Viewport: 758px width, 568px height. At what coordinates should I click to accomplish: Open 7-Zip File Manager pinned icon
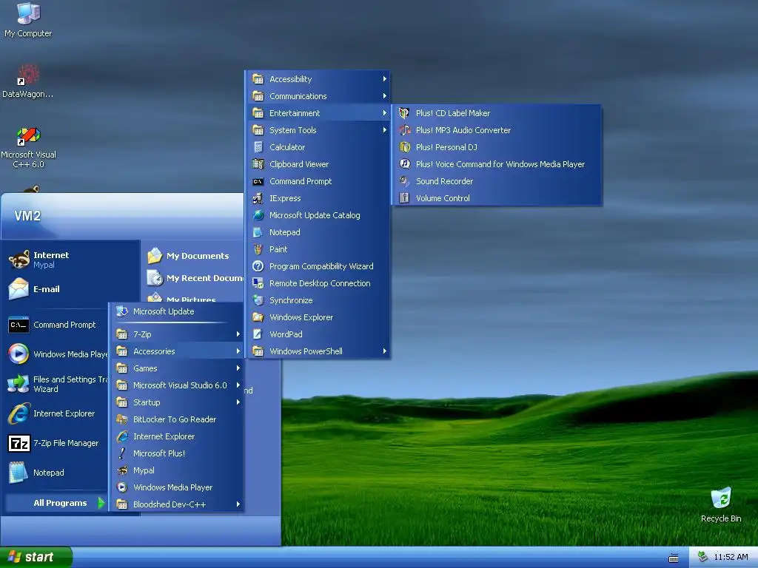(x=19, y=443)
